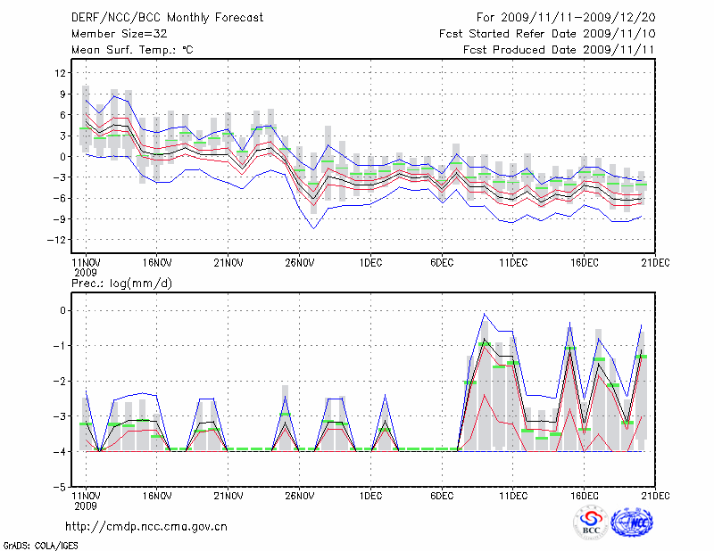Click the Mean Surf. Temp. label
The image size is (714, 551).
(131, 50)
